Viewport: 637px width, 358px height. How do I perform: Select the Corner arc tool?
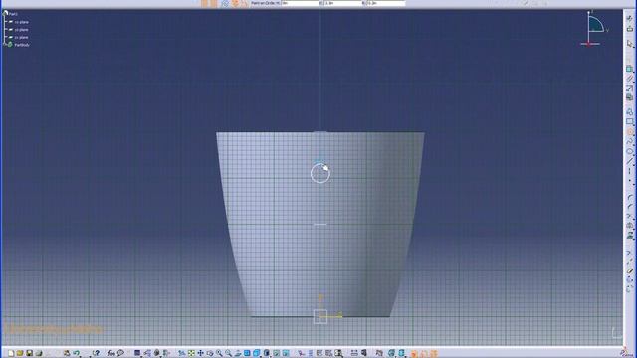point(629,197)
